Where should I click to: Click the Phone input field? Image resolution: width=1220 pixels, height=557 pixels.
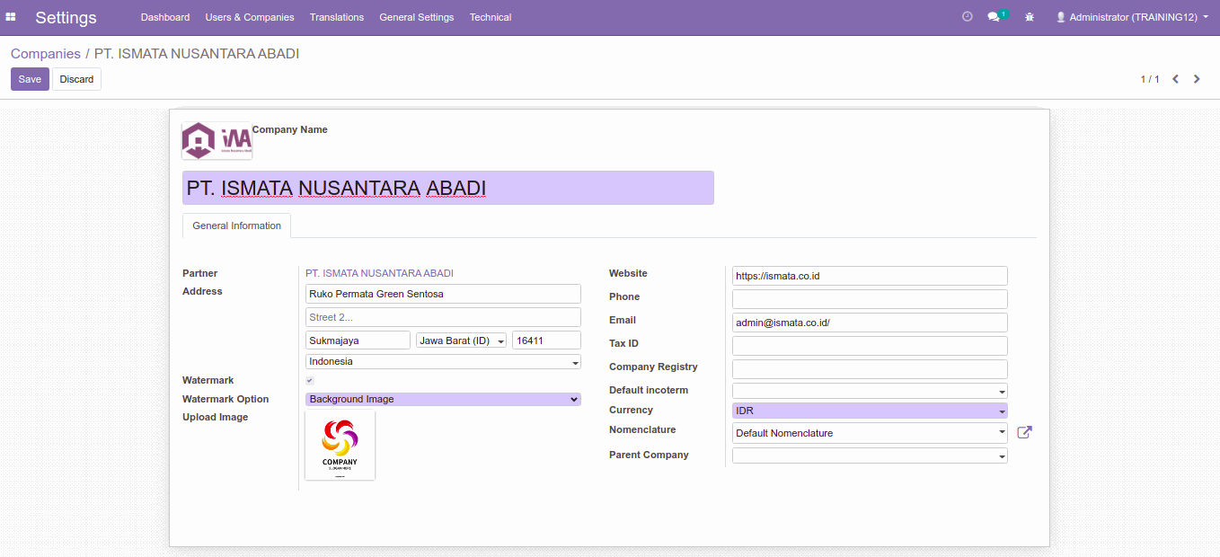(x=869, y=298)
